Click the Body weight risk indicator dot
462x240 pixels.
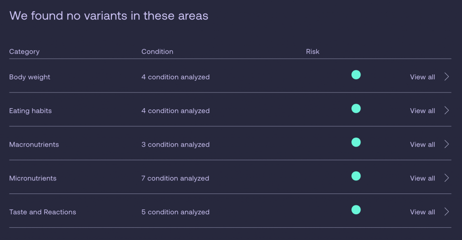point(356,75)
